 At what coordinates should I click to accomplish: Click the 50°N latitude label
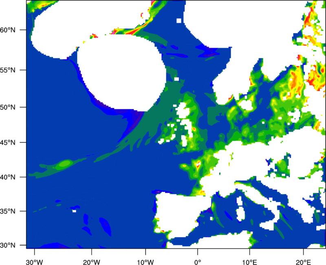[x=8, y=107]
